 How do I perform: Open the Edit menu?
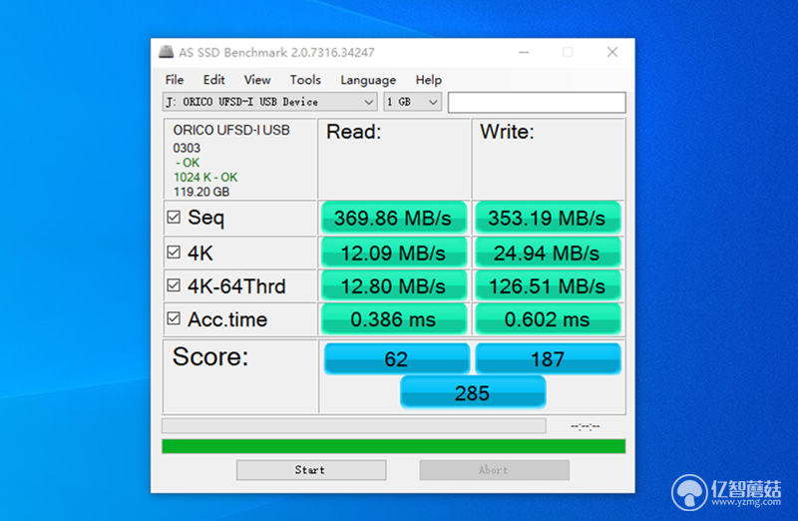click(x=213, y=80)
